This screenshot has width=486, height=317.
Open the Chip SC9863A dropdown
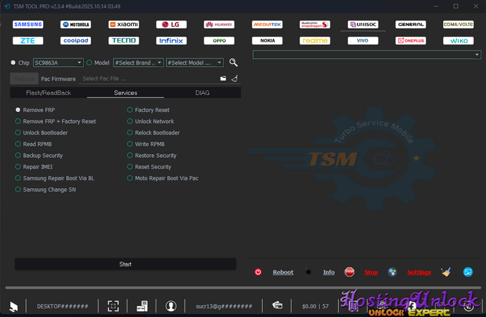point(58,63)
